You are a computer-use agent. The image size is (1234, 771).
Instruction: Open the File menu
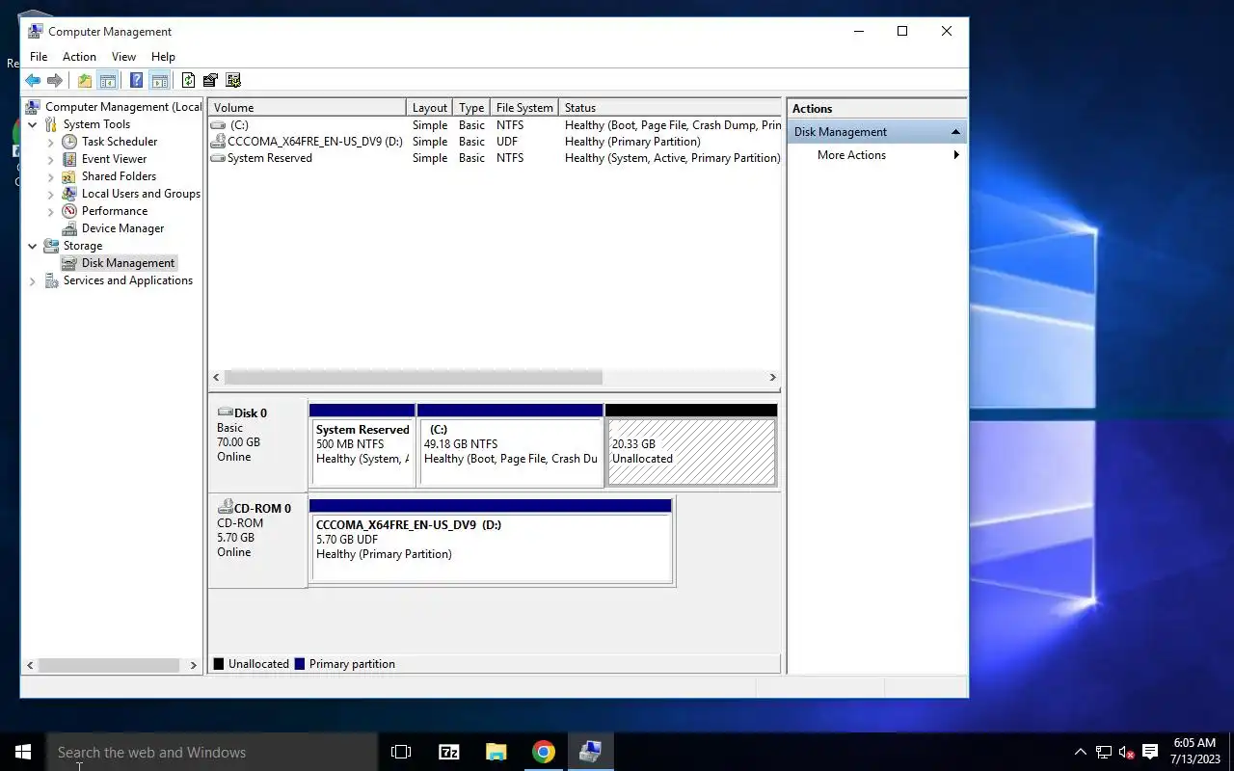tap(39, 57)
